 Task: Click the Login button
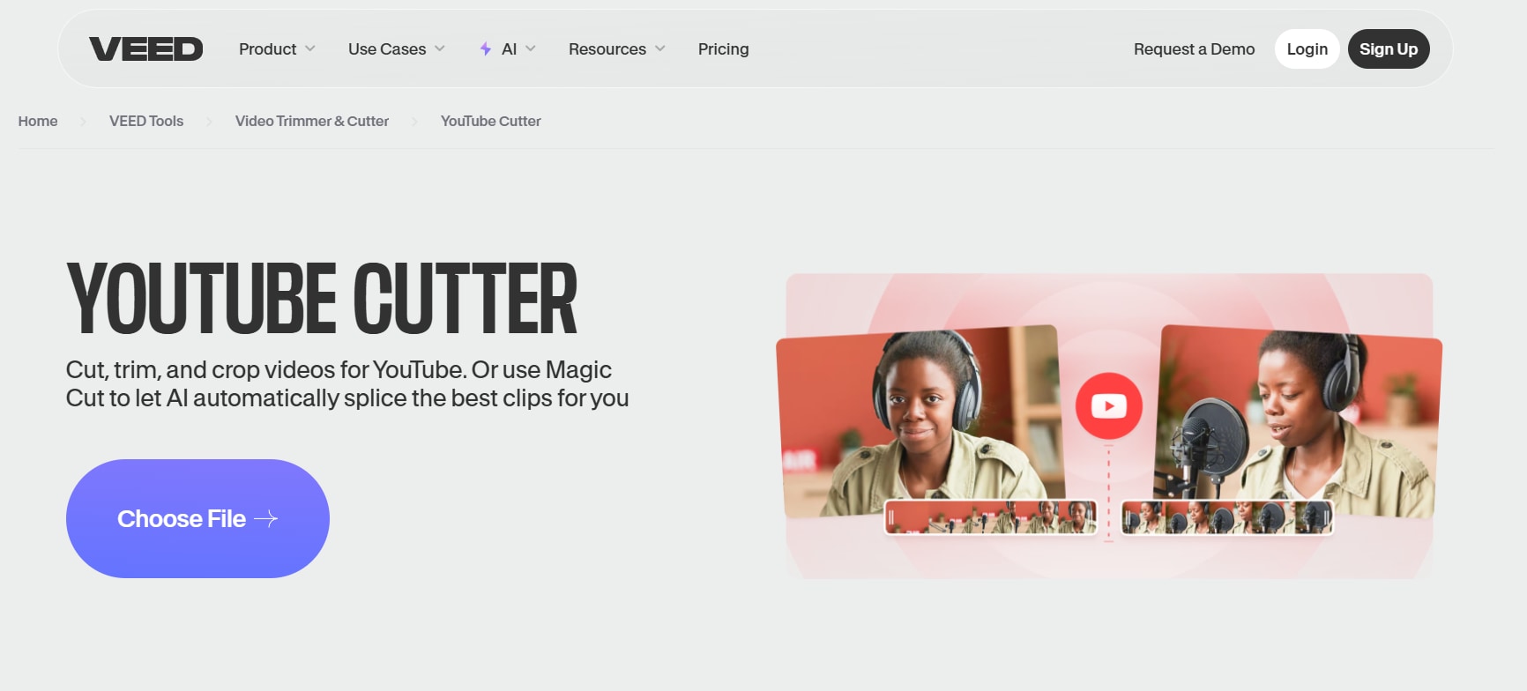(x=1307, y=49)
